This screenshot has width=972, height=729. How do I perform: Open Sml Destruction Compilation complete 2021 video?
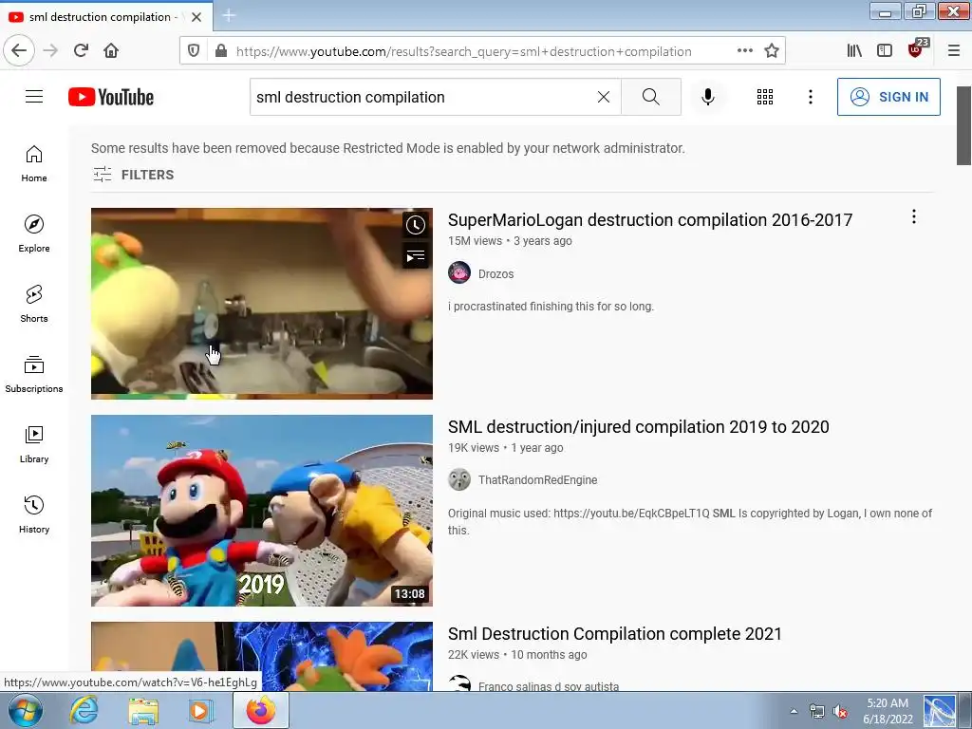point(614,633)
